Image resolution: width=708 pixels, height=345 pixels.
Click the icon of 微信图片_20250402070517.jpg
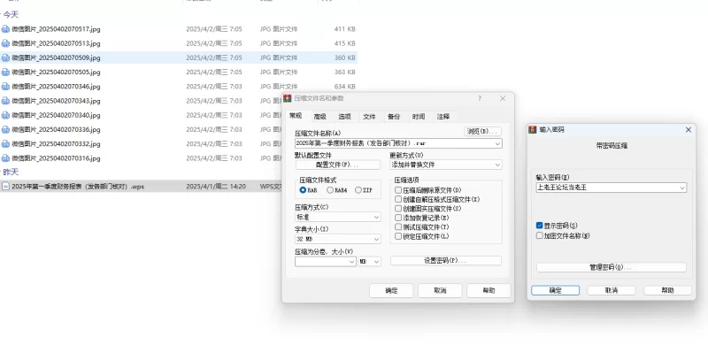click(x=5, y=29)
